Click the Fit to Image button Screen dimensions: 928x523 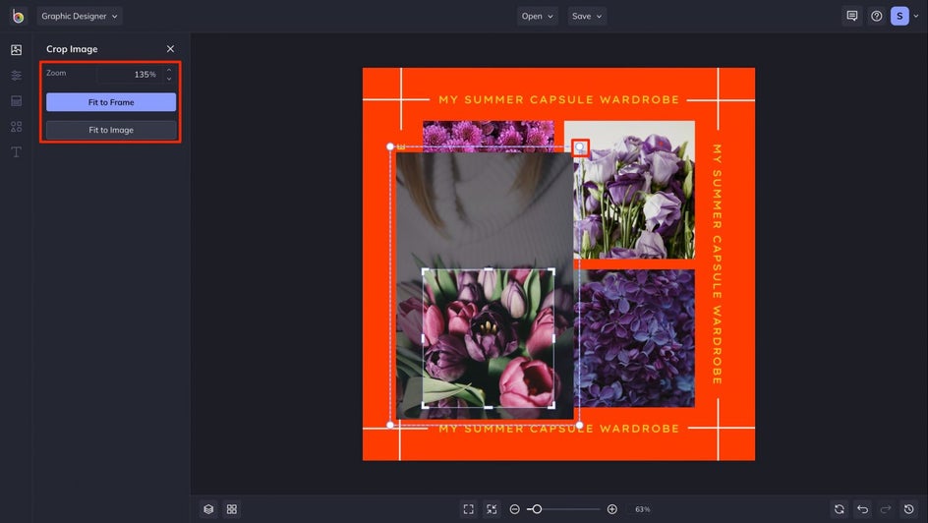[111, 130]
